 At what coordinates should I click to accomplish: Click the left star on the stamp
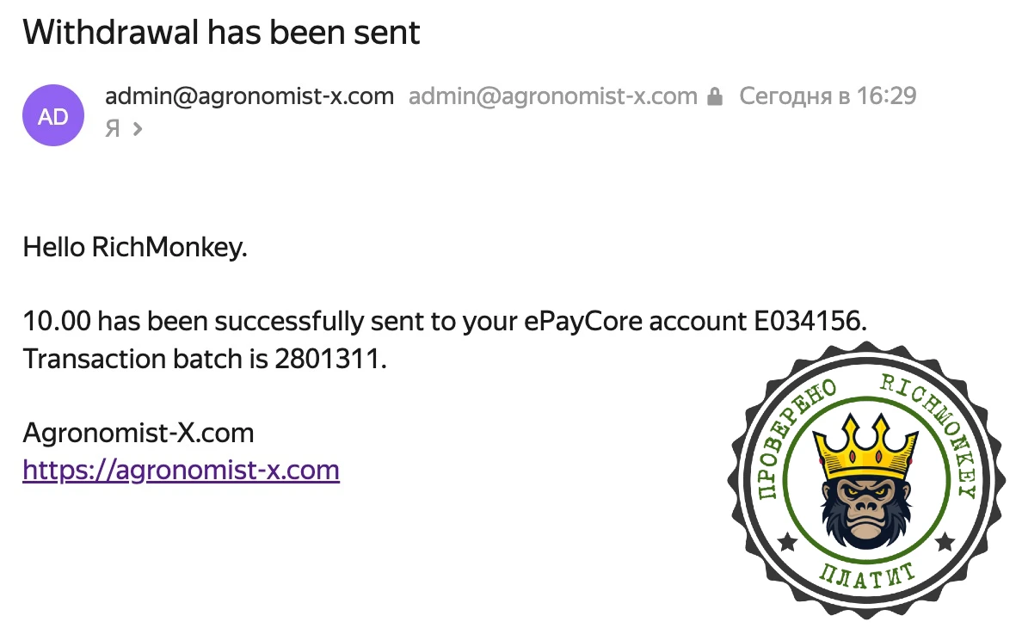pos(785,542)
